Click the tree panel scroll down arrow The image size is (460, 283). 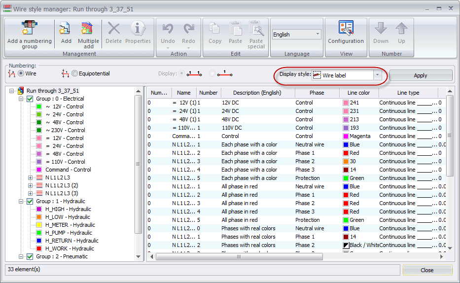[x=138, y=256]
